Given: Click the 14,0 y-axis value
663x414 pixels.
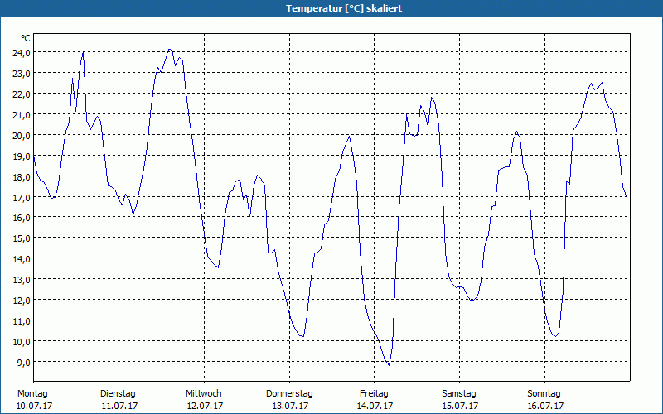Looking at the screenshot, I should pos(22,259).
